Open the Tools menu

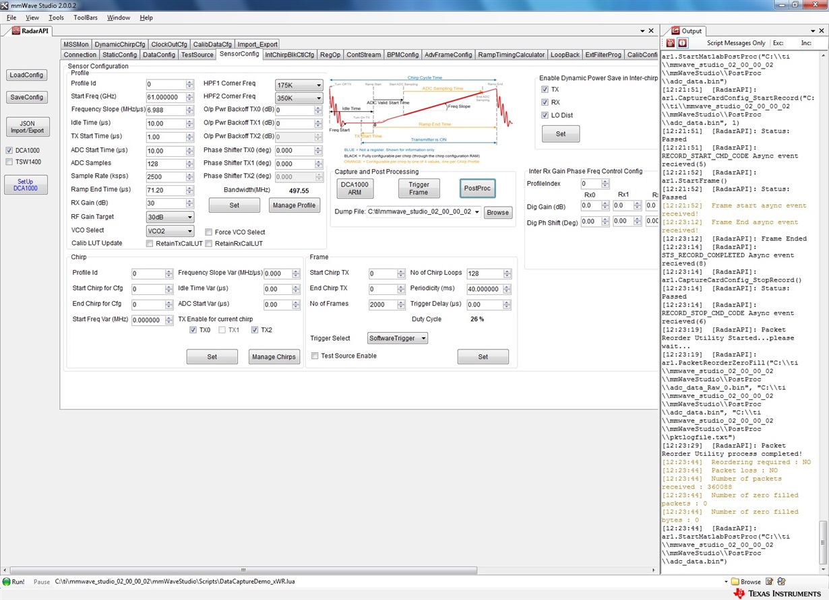point(57,18)
